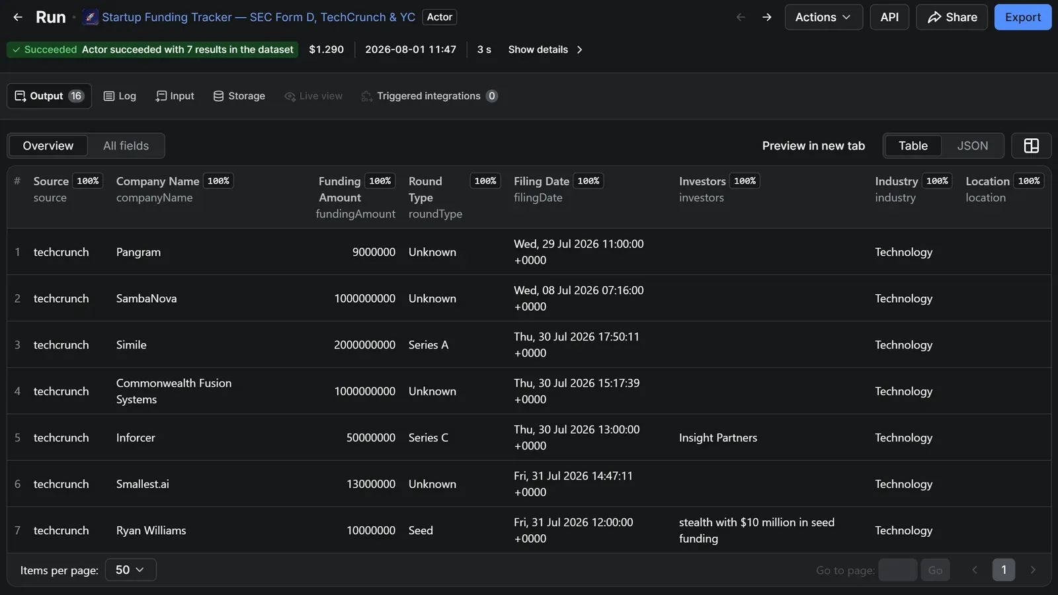Screen dimensions: 1058x595
Task: Click funding amount 9000000
Action: click(x=374, y=252)
